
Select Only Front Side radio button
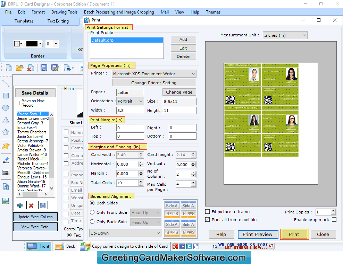click(x=92, y=212)
